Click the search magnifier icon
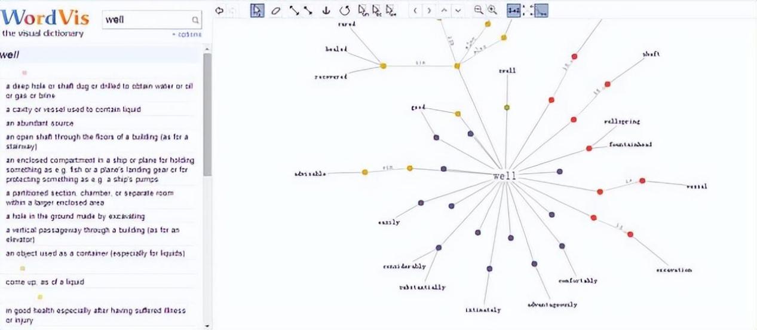The height and width of the screenshot is (330, 757). [195, 20]
